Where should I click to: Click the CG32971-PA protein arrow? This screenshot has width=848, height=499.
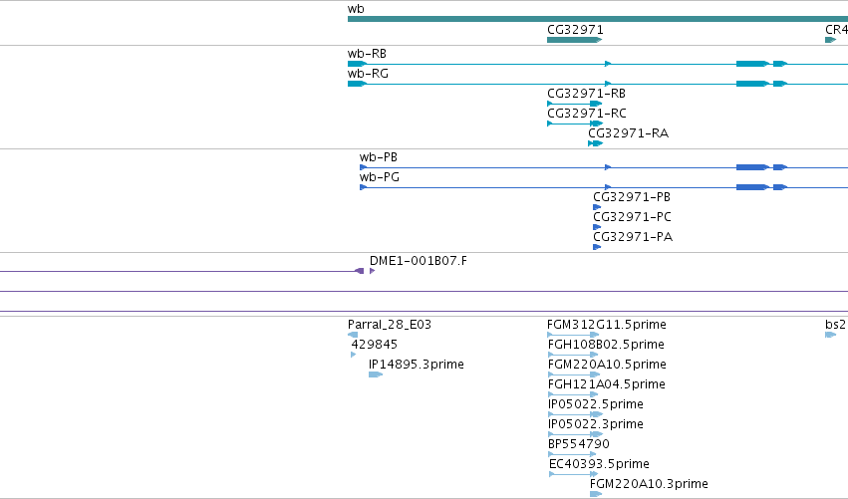pyautogui.click(x=597, y=247)
